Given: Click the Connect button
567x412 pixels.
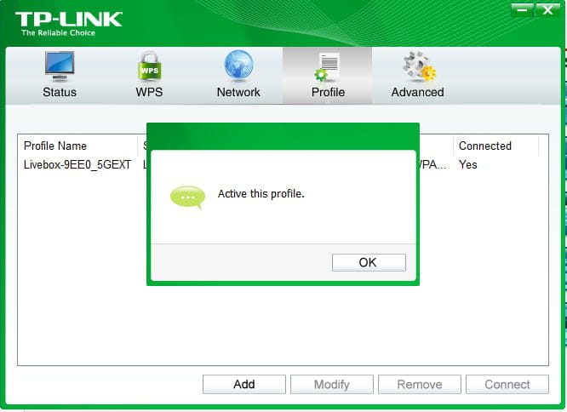Looking at the screenshot, I should point(507,384).
